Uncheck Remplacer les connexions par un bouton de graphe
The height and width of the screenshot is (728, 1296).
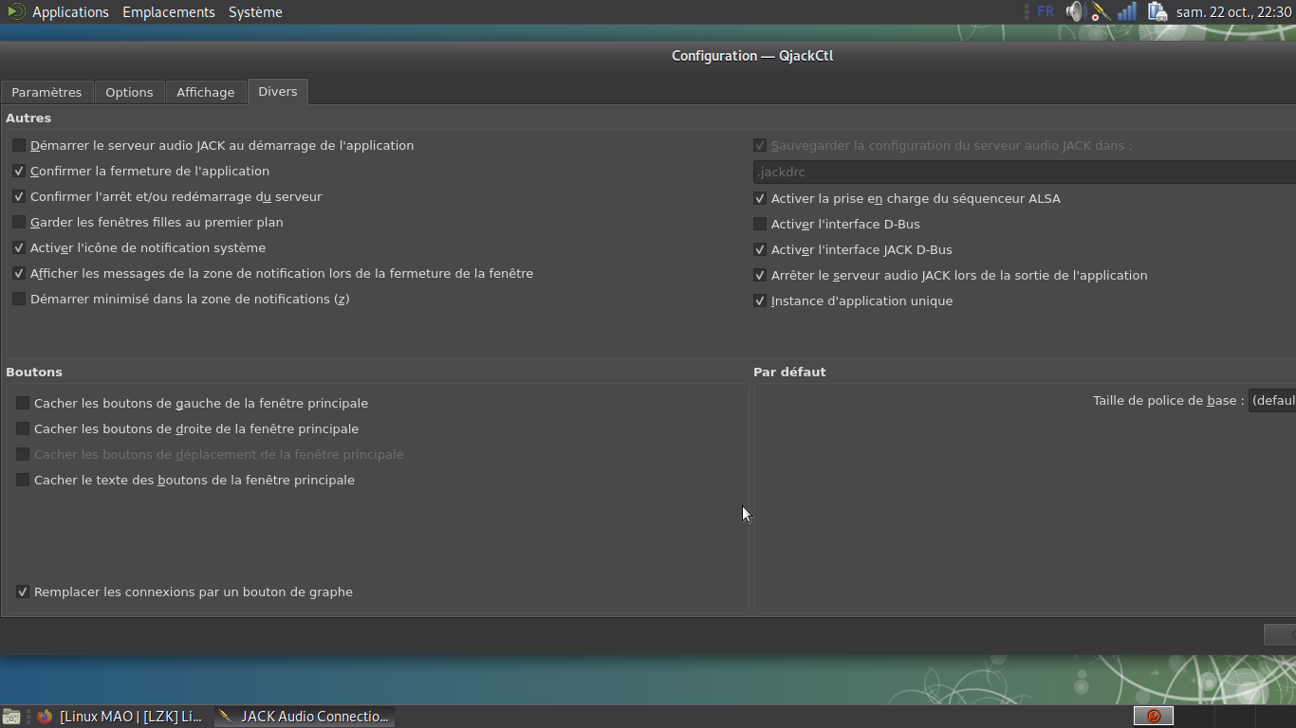pos(23,591)
